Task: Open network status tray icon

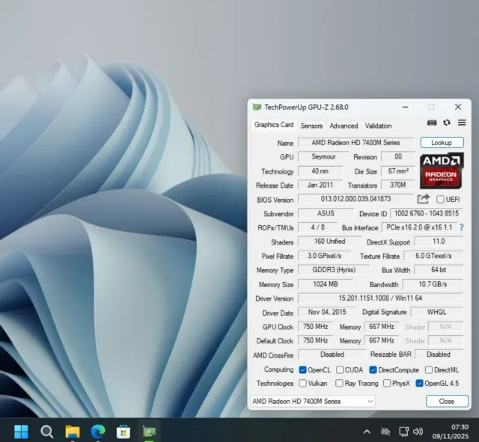Action: point(404,432)
